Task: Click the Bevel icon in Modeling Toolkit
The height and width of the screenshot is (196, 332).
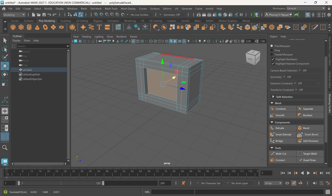Action: point(300,128)
